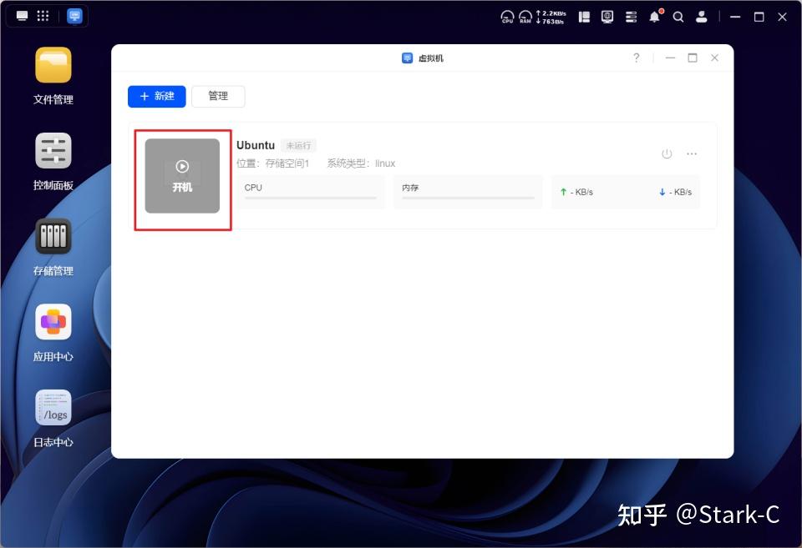The height and width of the screenshot is (548, 802).
Task: Launch the App Center (应用中心) desktop icon
Action: (53, 322)
